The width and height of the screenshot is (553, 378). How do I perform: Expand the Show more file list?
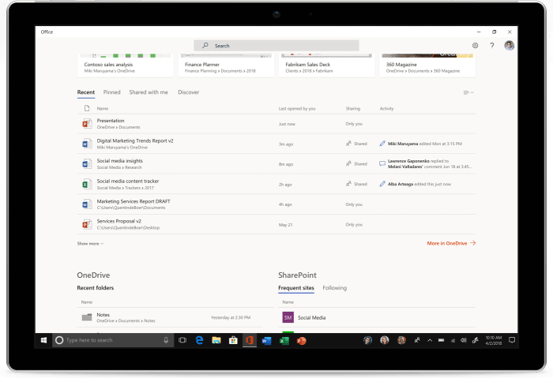pyautogui.click(x=90, y=243)
